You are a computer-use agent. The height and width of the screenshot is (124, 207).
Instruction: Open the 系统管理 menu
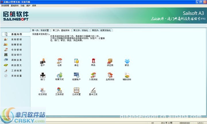[x=5, y=6]
